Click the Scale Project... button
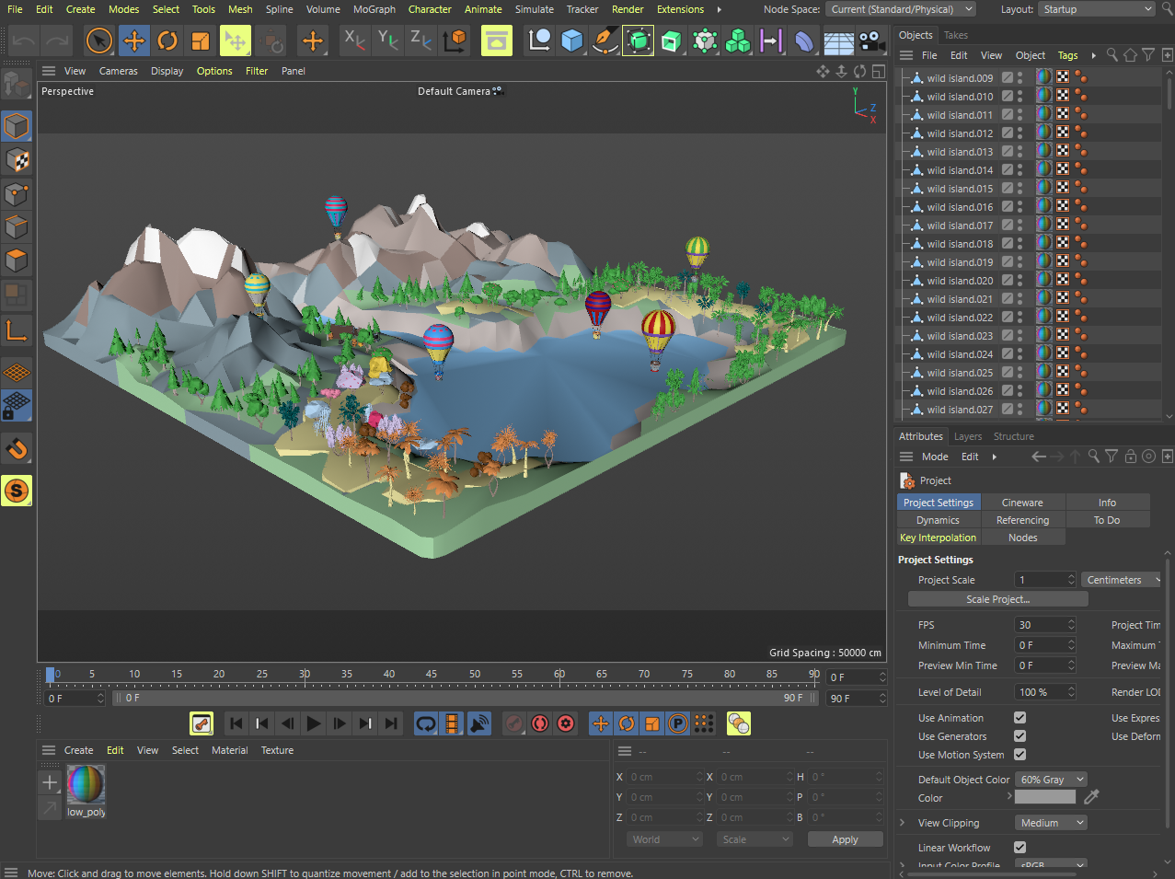The image size is (1175, 879). (x=997, y=599)
